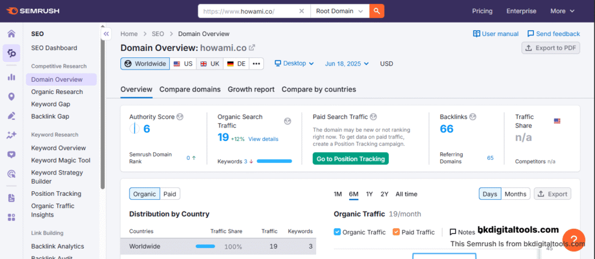Open the Advertising target sidebar icon
This screenshot has height=259, width=595.
[x=12, y=174]
